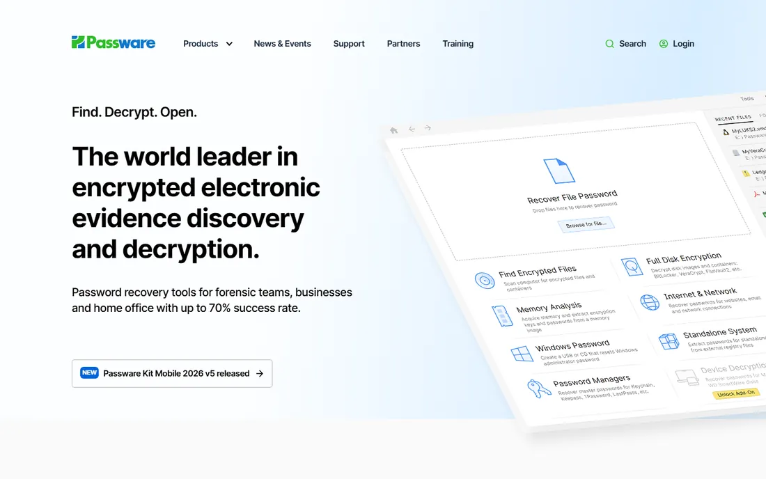The width and height of the screenshot is (766, 479).
Task: Select the Password Managers label
Action: point(592,380)
